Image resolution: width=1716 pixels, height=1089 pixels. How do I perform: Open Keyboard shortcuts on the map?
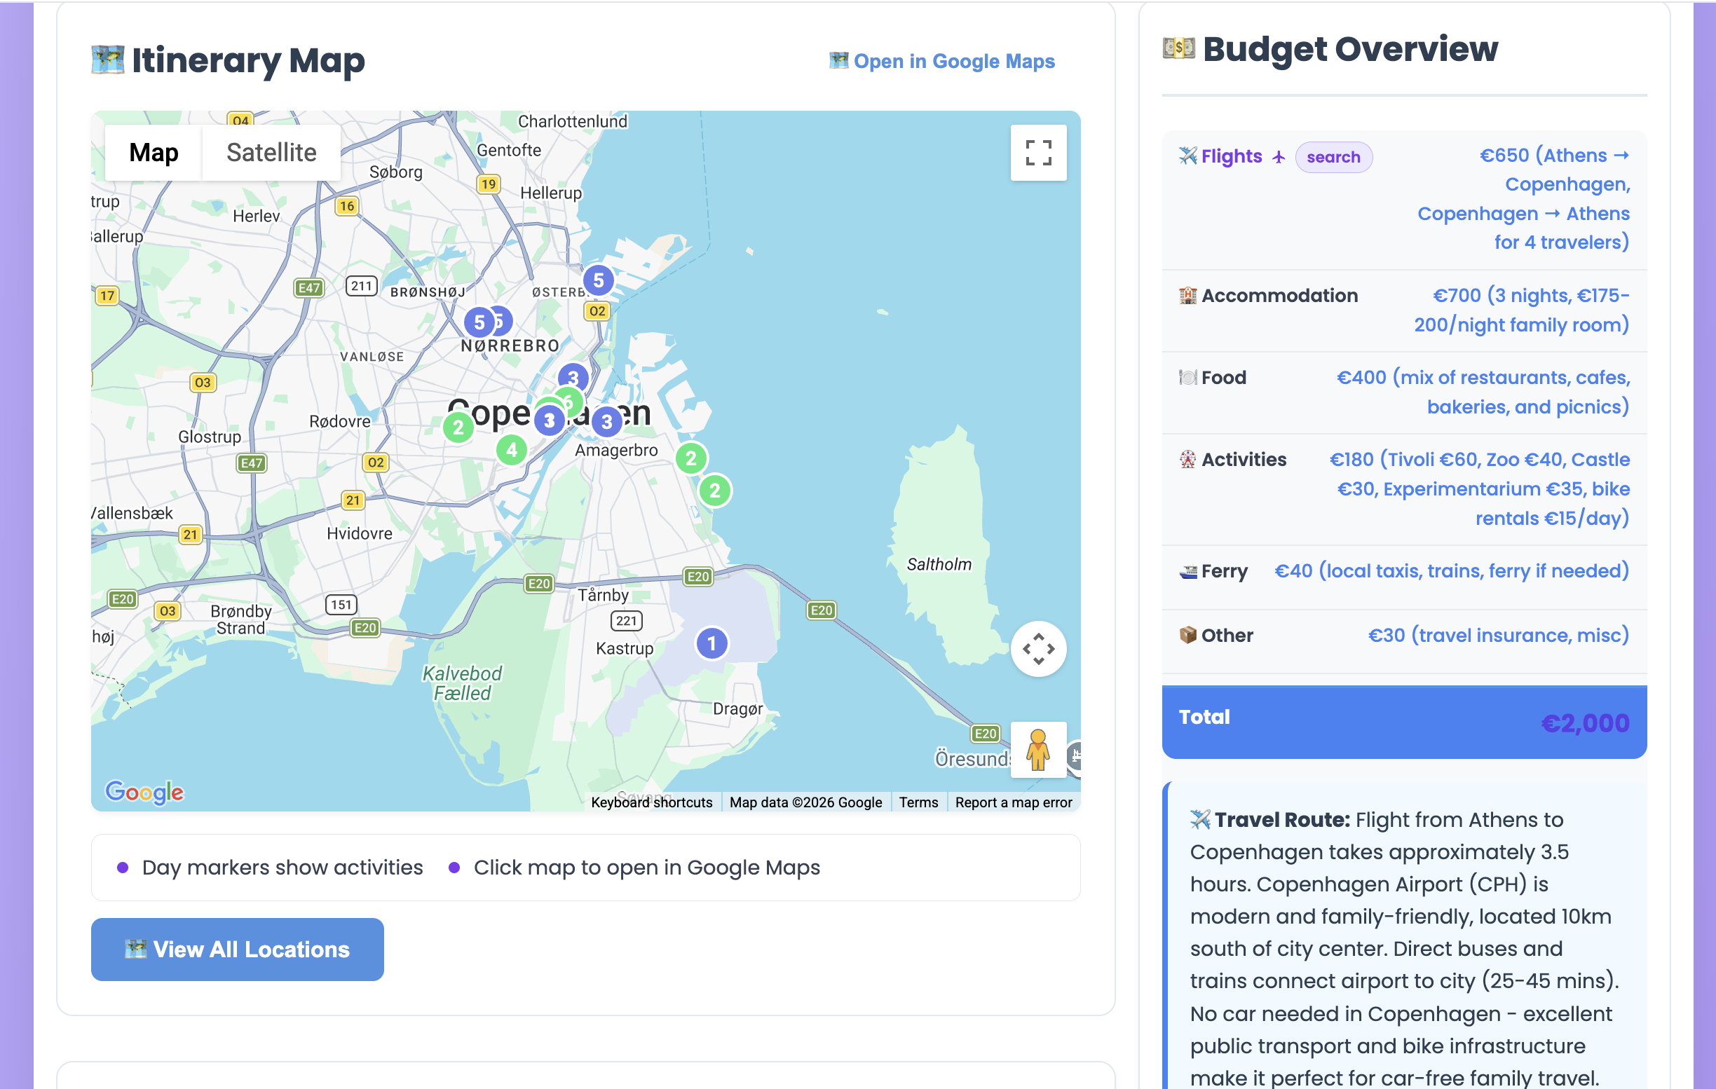(x=651, y=802)
